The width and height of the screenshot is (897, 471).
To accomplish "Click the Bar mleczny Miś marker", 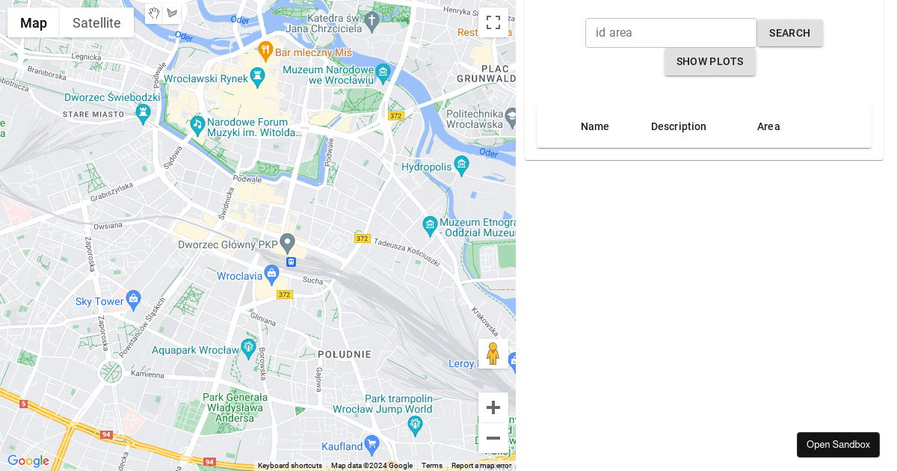I will [x=265, y=52].
